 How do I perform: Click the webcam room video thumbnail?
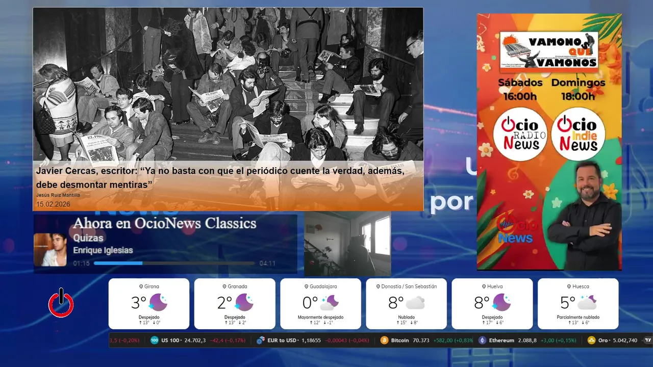coord(348,244)
